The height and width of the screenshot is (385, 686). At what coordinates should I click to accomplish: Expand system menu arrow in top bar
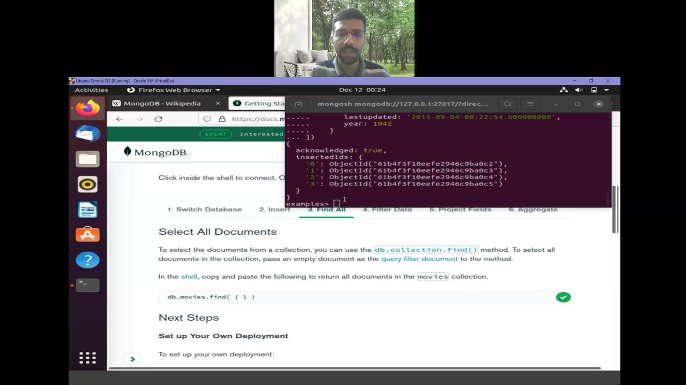(x=607, y=90)
